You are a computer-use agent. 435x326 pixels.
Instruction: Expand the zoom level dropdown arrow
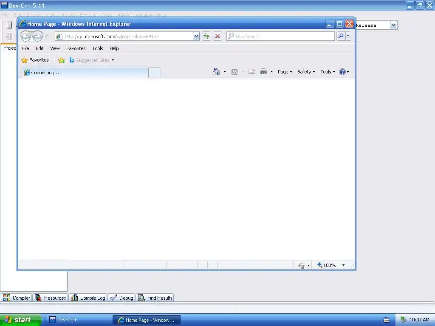coord(343,265)
